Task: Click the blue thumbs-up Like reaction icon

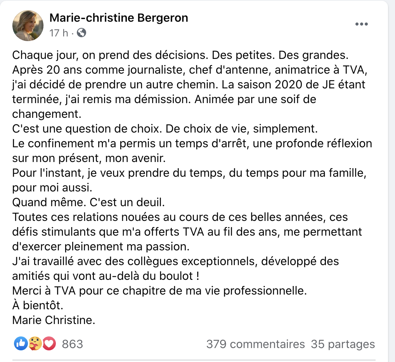Action: click(21, 343)
